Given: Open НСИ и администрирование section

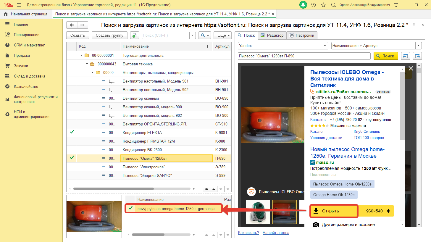Looking at the screenshot, I should pos(32,114).
